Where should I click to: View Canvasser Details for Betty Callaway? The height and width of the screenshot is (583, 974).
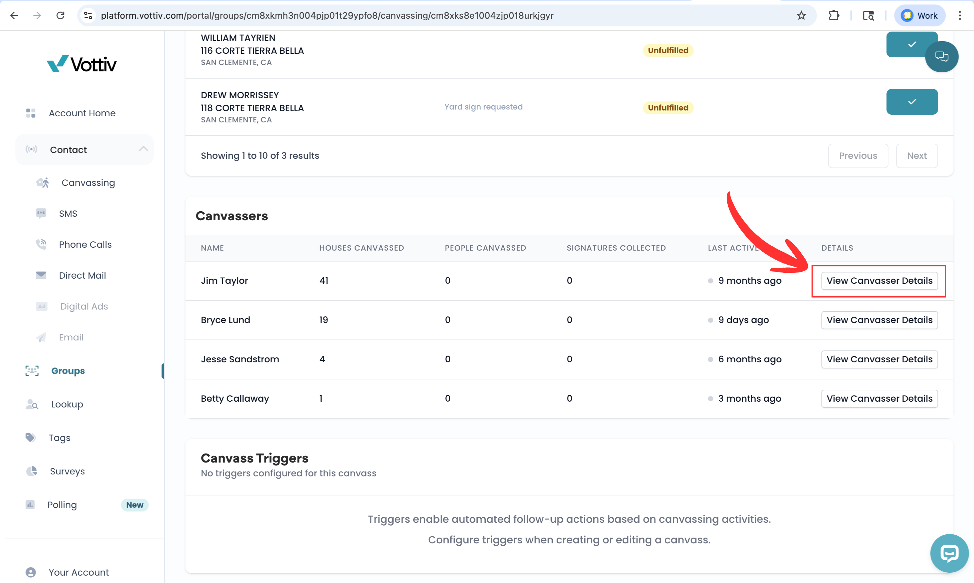pos(879,399)
